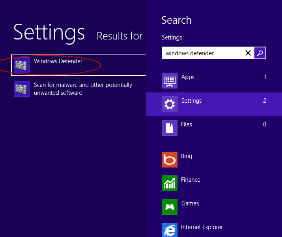Click the Files document icon
282x237 pixels.
tap(170, 128)
